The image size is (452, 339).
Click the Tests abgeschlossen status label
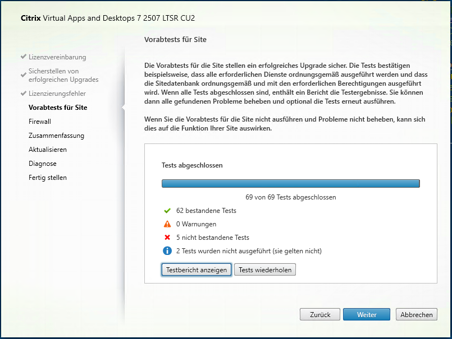tap(192, 165)
